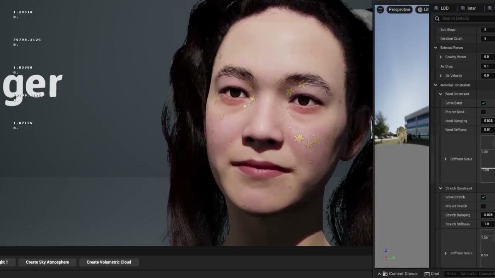Collapse the External Forces section
The image size is (495, 278).
tap(436, 47)
